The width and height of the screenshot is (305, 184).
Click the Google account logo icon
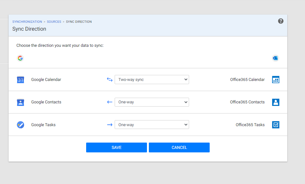tap(20, 58)
